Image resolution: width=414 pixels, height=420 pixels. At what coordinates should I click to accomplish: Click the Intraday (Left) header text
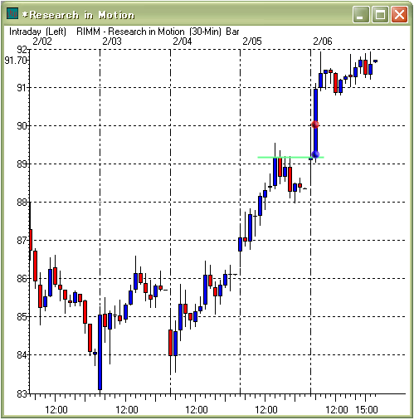coord(37,32)
